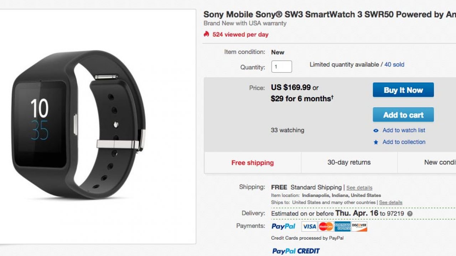Click the star icon beside collection
Image resolution: width=456 pixels, height=256 pixels.
click(x=376, y=142)
